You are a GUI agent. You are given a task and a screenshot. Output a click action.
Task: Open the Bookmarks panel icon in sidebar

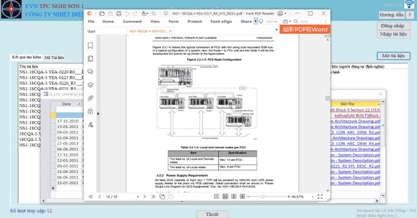coord(90,46)
